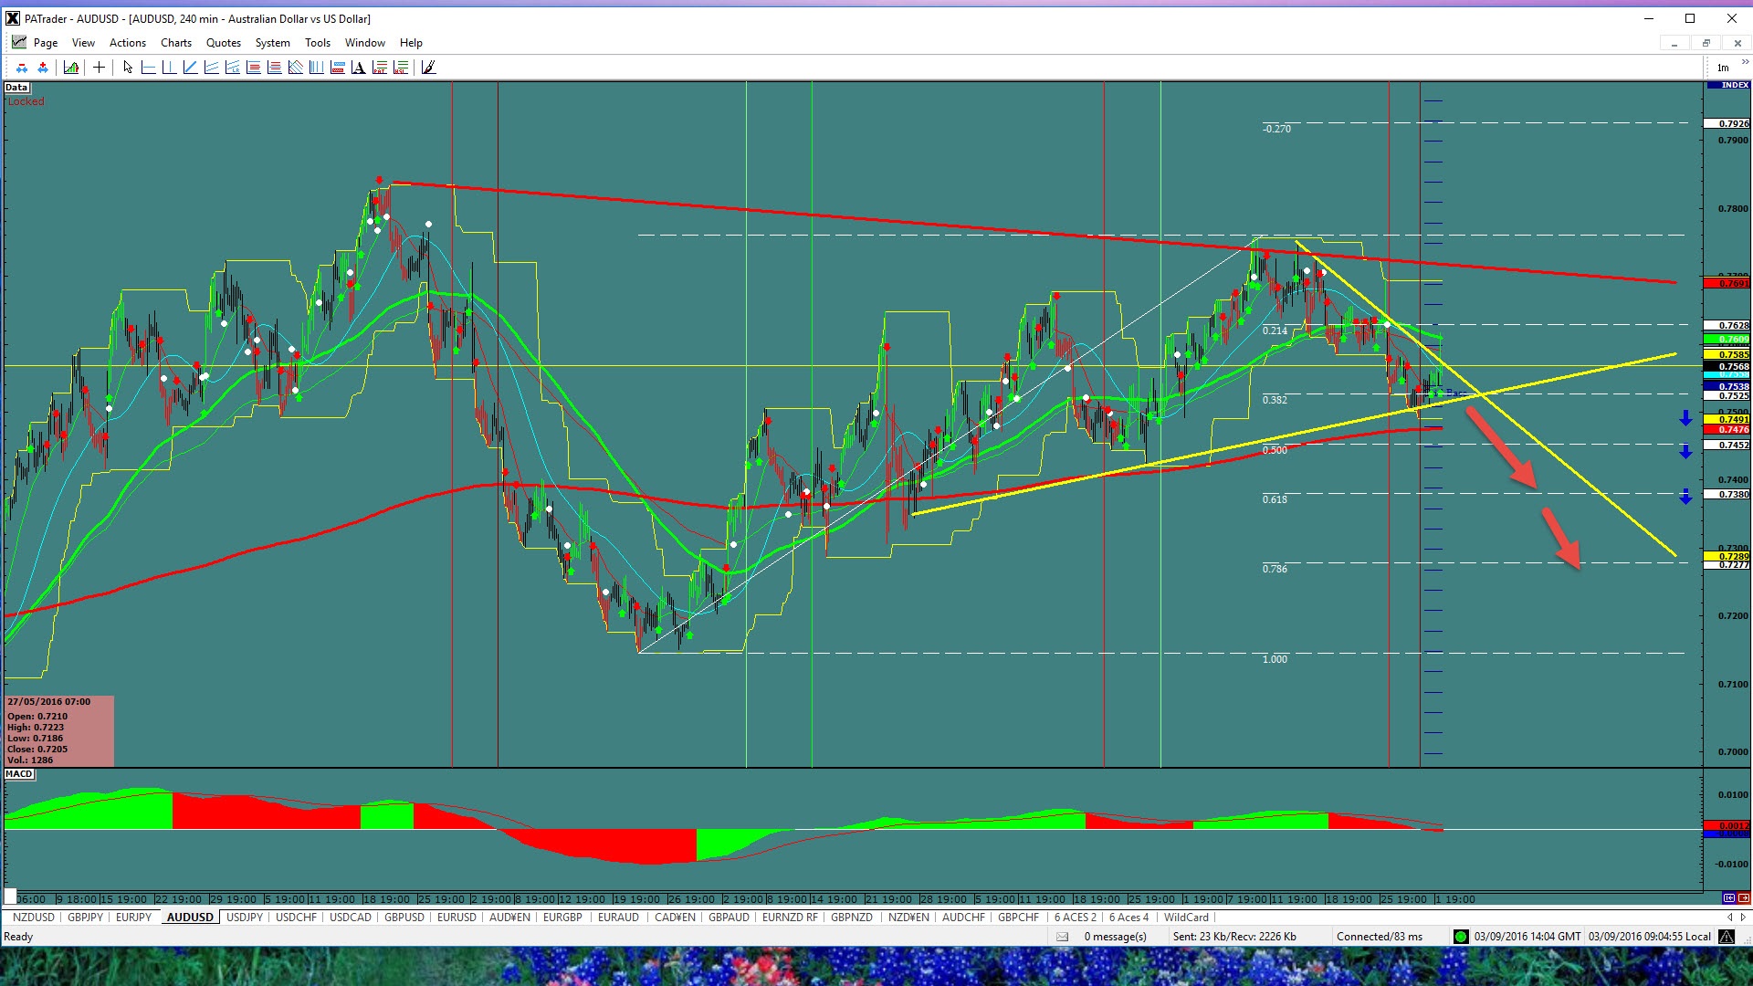Switch to the EURUSD chart tab

click(x=457, y=918)
